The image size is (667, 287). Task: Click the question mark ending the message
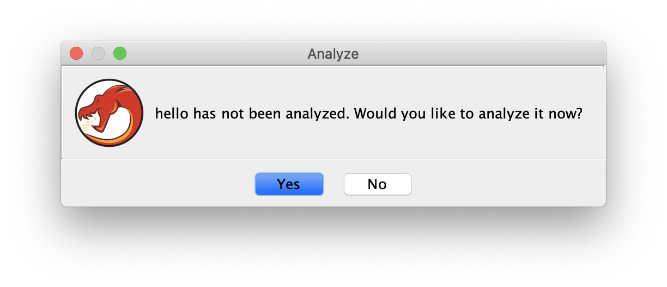580,114
